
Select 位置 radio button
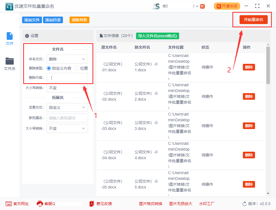click(76, 68)
